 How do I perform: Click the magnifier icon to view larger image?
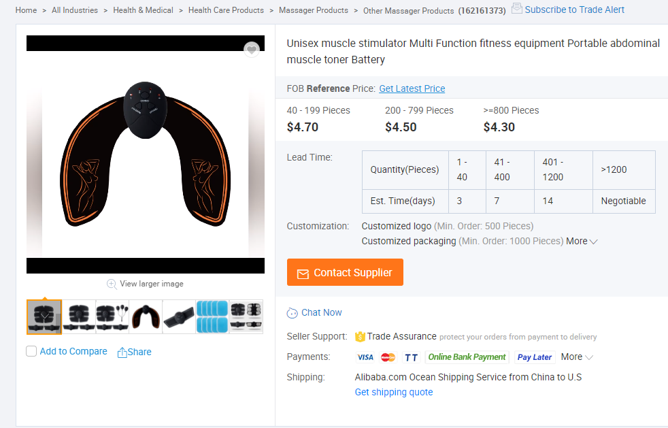112,284
